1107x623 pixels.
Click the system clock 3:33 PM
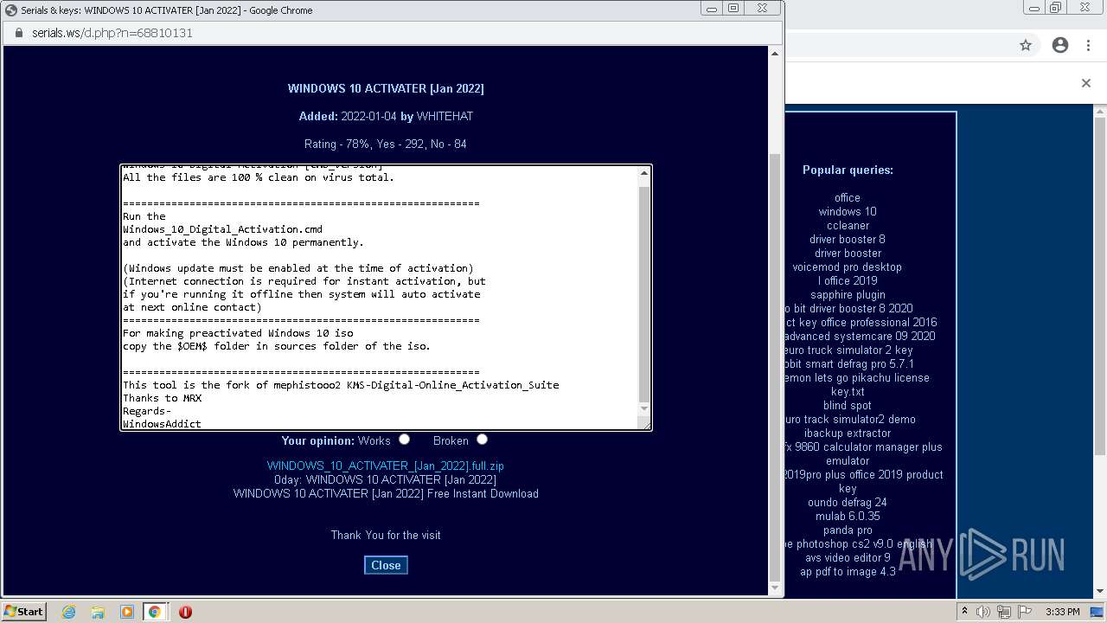tap(1062, 612)
